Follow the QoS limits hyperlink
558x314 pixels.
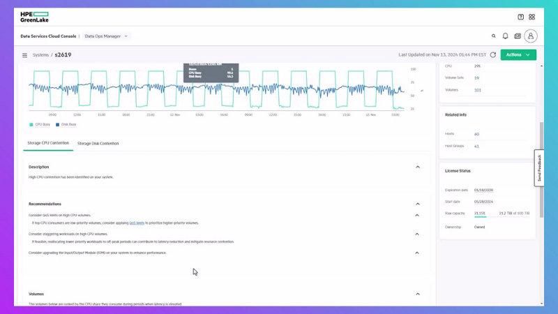click(x=137, y=223)
